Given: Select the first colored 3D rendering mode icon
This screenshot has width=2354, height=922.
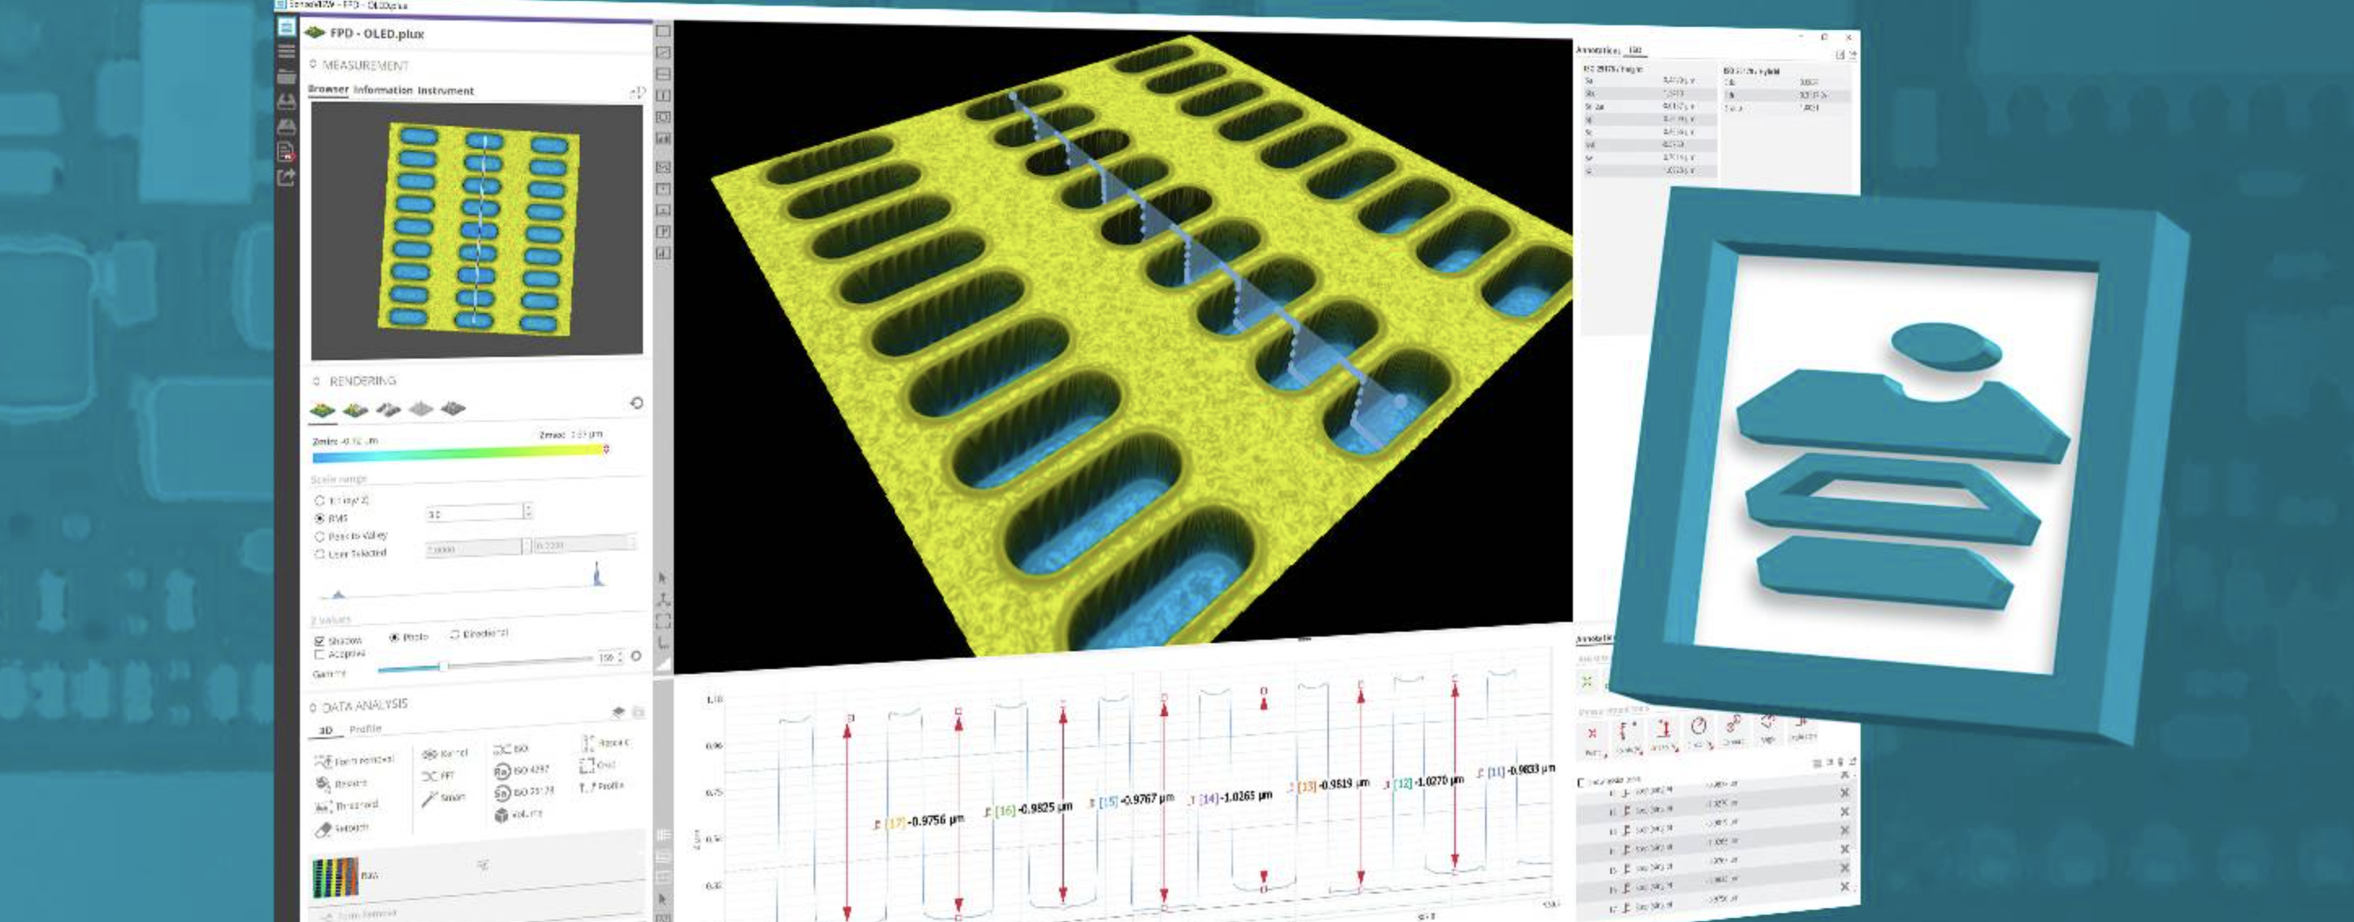Looking at the screenshot, I should point(322,411).
